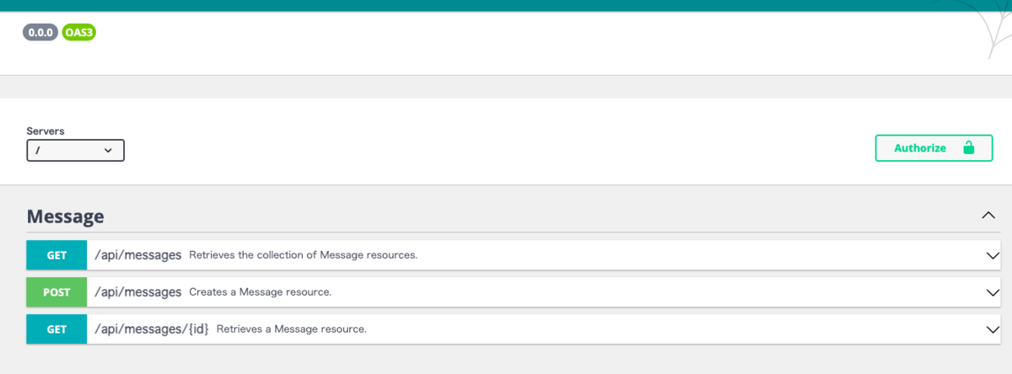Click the 'Creates a Message resource.' description
1012x374 pixels.
click(x=261, y=292)
